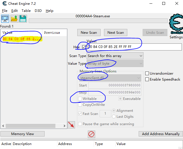The width and height of the screenshot is (183, 149).
Task: Open the process list with the monitor icon
Action: tap(5, 19)
